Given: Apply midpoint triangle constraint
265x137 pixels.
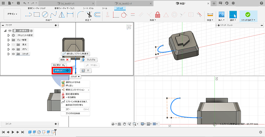Looking at the screenshot, I should pyautogui.click(x=166, y=15).
